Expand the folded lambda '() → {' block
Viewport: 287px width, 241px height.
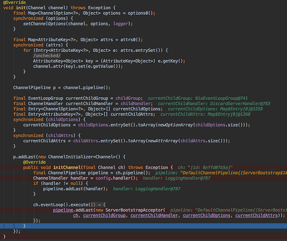[98, 205]
